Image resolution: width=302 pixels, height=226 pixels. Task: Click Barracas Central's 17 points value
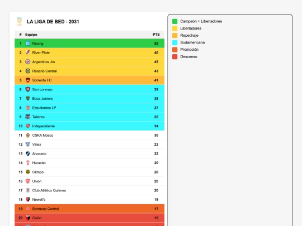[x=156, y=209]
